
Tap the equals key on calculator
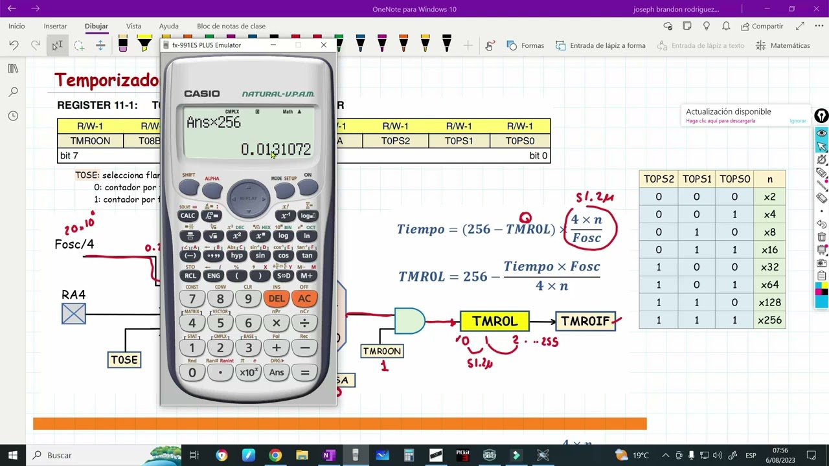tap(304, 372)
